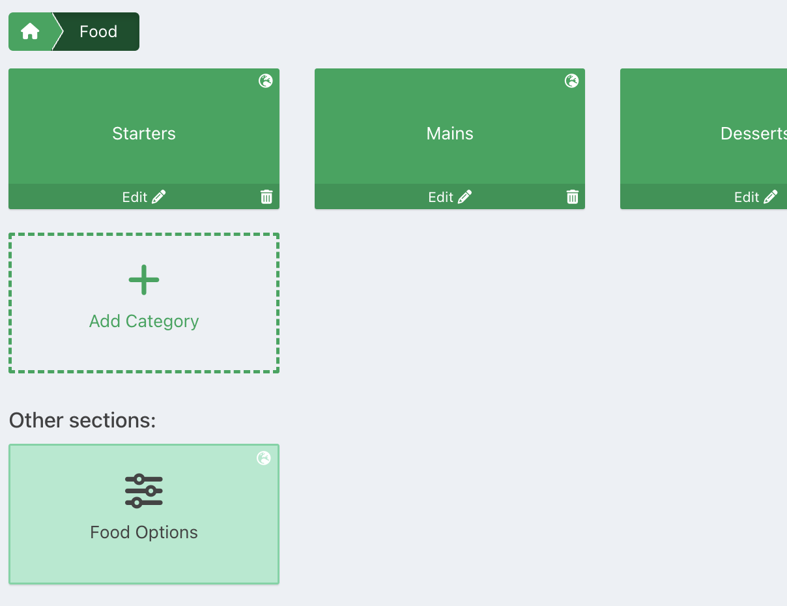Screen dimensions: 787x606
Task: Open the Starters category card
Action: [144, 134]
